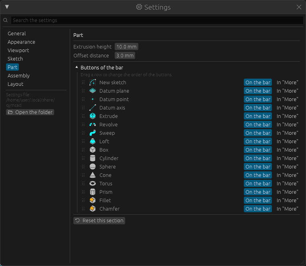This screenshot has width=306, height=266.
Task: Select On the bar for Fillet
Action: coord(258,200)
